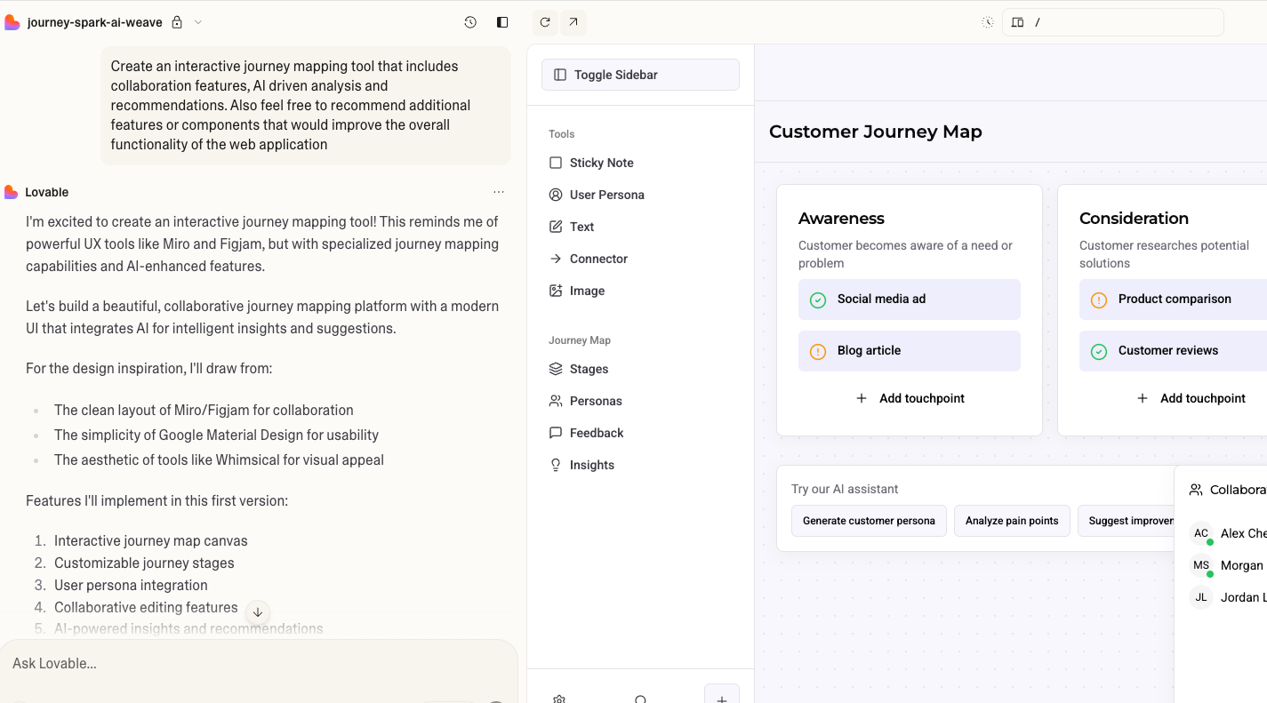Select the Sticky Note tool

640,163
